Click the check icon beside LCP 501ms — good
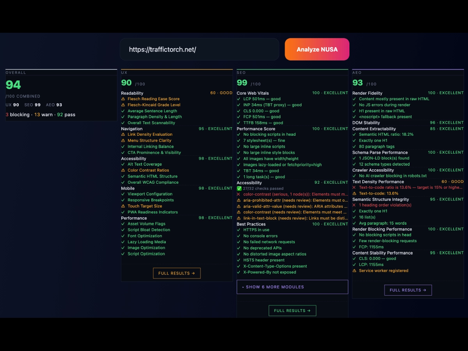Screen dimensions: 468x351 click(239, 99)
